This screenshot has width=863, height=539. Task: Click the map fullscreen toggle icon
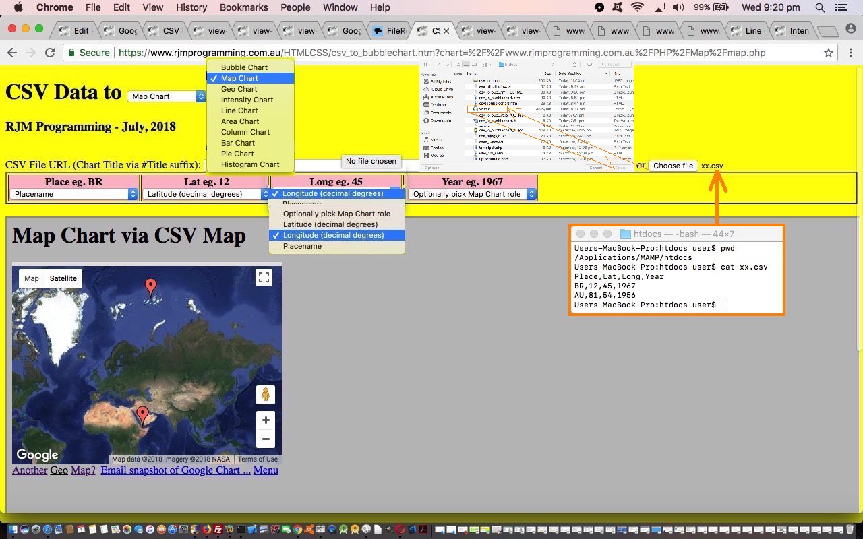click(264, 278)
